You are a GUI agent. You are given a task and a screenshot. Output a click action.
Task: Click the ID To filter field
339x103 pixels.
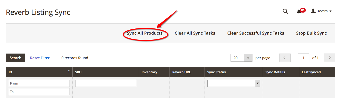(39, 92)
